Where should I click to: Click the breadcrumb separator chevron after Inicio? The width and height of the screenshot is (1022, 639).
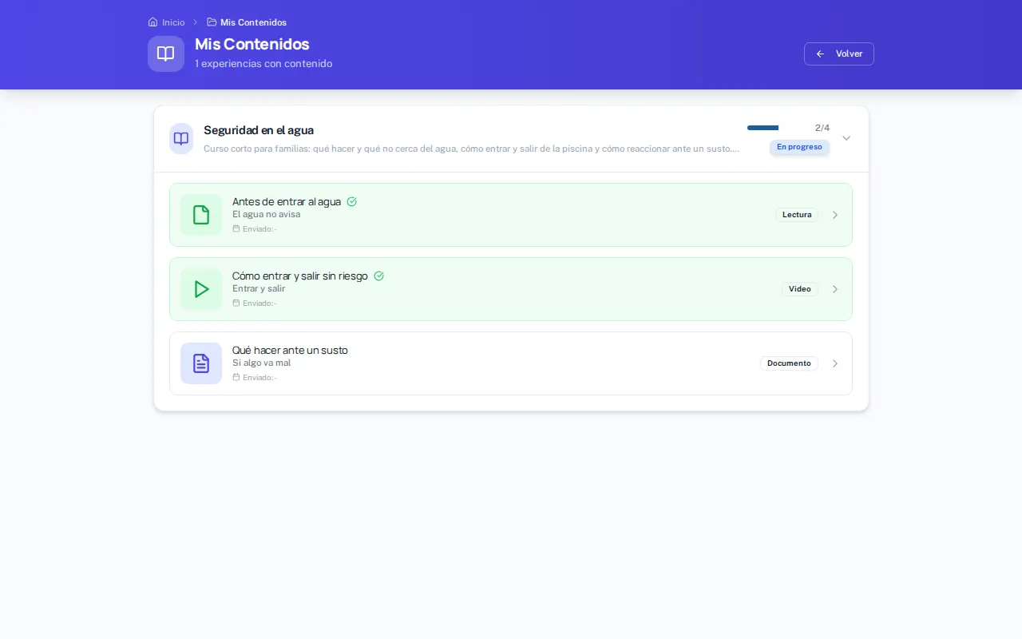tap(196, 22)
